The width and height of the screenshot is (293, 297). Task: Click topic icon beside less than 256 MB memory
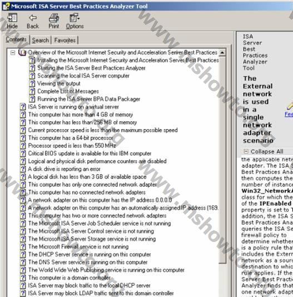click(23, 122)
